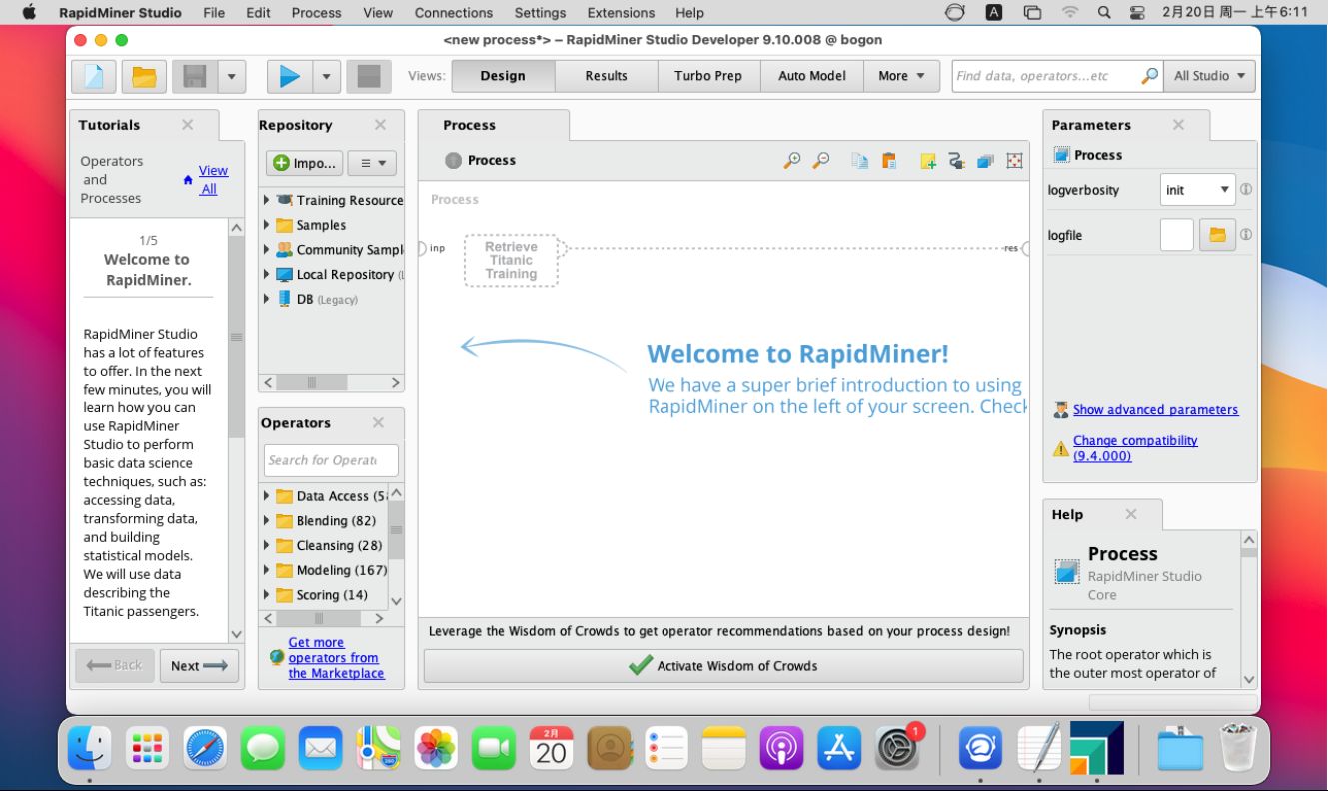Stop the process with the square stop button

pyautogui.click(x=368, y=76)
